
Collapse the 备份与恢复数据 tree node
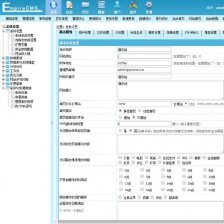pyautogui.click(x=3, y=88)
